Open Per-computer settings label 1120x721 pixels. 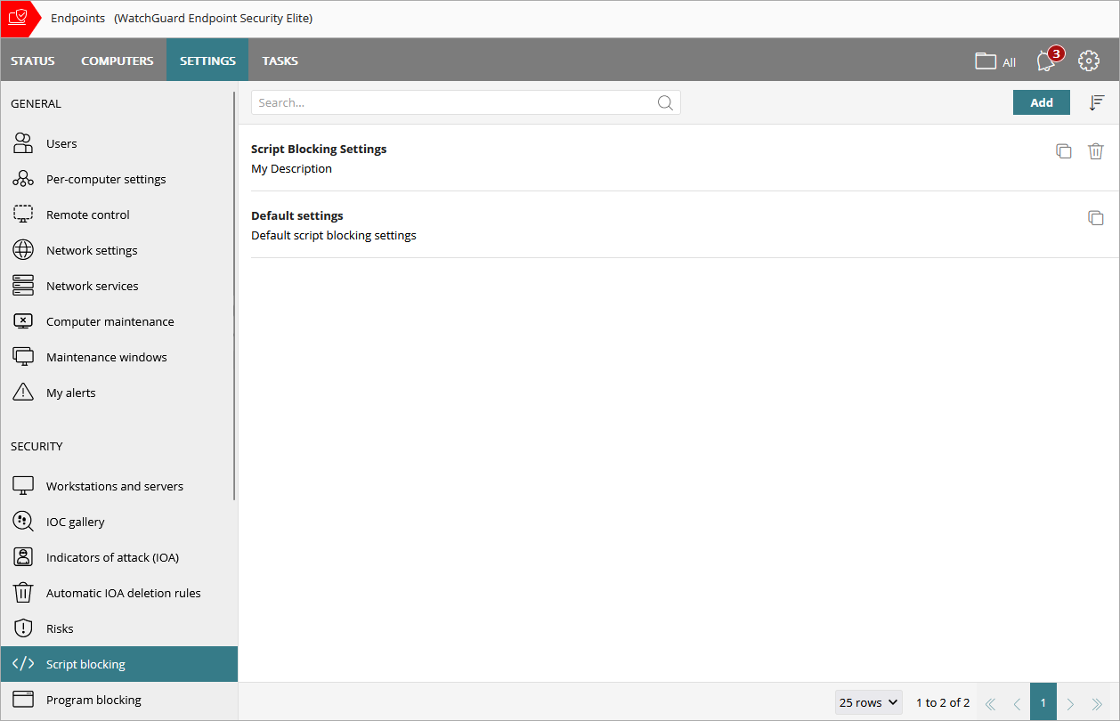click(x=106, y=179)
